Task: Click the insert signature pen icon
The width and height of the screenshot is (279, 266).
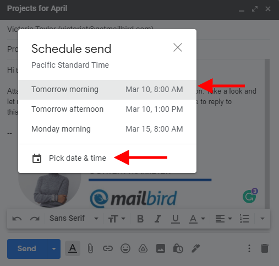Action: pos(195,248)
